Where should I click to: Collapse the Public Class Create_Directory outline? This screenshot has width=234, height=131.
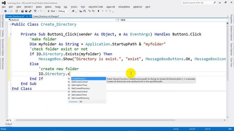(11, 24)
